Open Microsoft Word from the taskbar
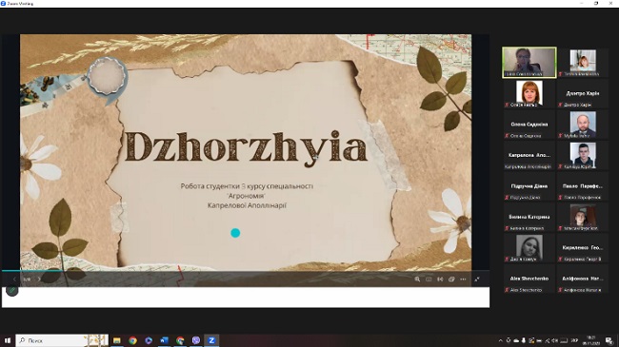Screen dimensions: 619x347 164,340
